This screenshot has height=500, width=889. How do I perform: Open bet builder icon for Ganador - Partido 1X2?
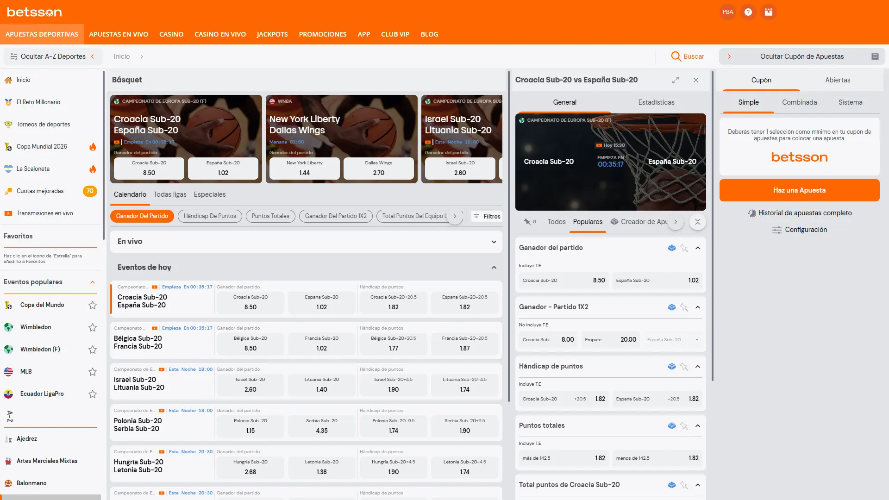point(672,307)
